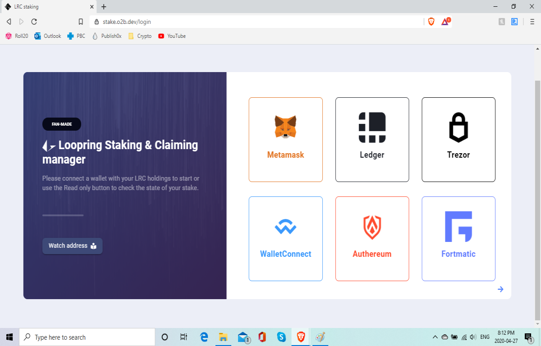Open the Publish0x bookmark
The height and width of the screenshot is (346, 541).
click(107, 36)
